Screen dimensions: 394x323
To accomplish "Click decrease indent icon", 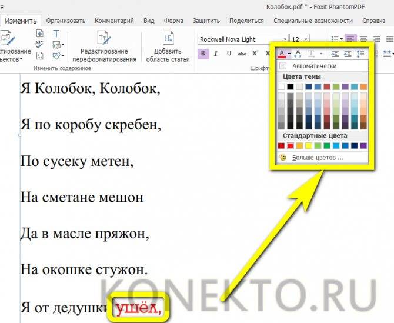I will (x=348, y=54).
